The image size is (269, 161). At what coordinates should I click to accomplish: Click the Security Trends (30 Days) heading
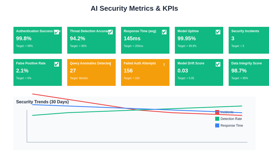[x=42, y=102]
